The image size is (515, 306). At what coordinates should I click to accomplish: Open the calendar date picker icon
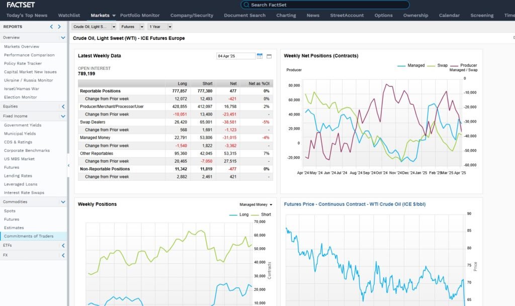point(260,56)
